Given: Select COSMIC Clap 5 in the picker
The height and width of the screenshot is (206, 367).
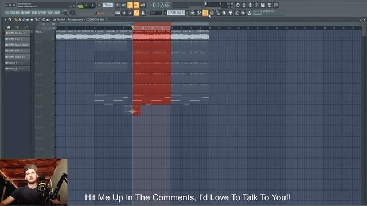Looking at the screenshot, I should pos(17,39).
